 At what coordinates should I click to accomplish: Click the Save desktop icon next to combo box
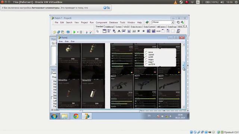(x=178, y=22)
